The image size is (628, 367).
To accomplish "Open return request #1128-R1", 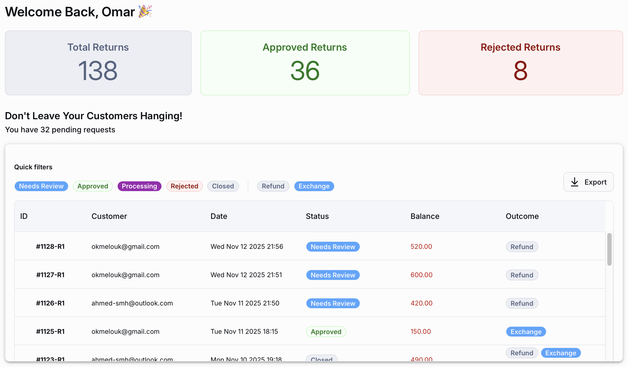I will pos(50,247).
